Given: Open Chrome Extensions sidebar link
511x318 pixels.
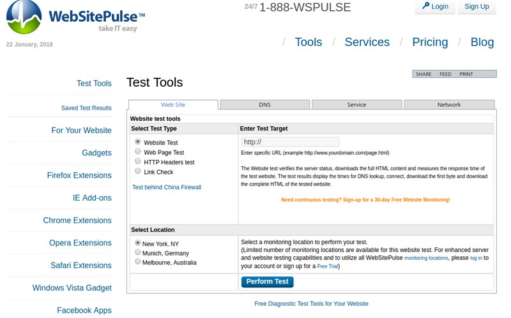Looking at the screenshot, I should point(77,220).
